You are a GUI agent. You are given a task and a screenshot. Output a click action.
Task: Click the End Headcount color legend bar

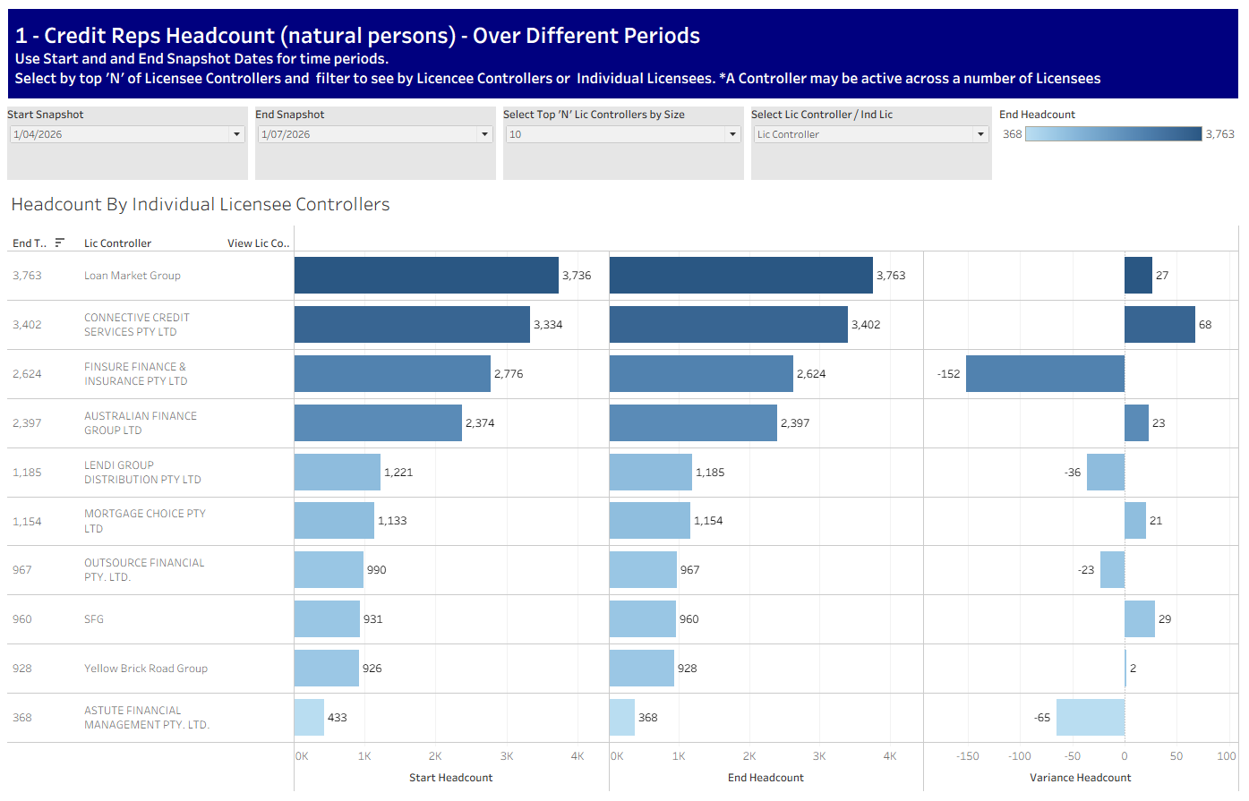pyautogui.click(x=1113, y=134)
